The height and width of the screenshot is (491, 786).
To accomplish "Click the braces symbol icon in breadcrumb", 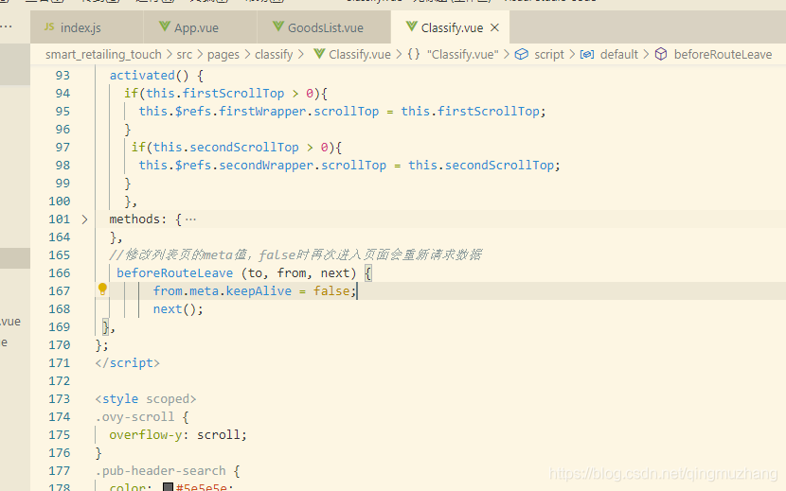I will 414,54.
